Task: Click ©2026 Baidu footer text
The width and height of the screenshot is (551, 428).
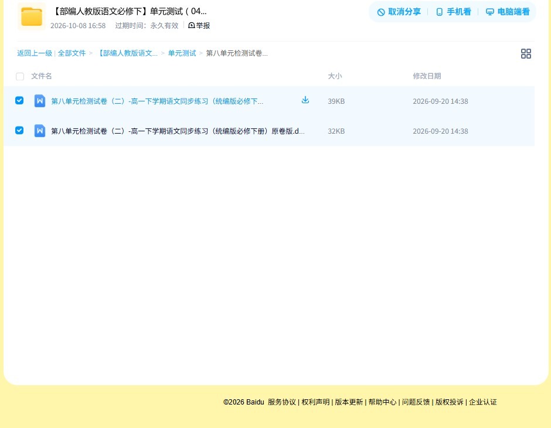Action: pyautogui.click(x=243, y=402)
